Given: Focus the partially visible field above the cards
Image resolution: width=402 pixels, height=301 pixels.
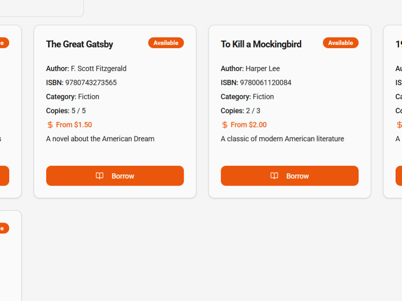Looking at the screenshot, I should coord(42,8).
